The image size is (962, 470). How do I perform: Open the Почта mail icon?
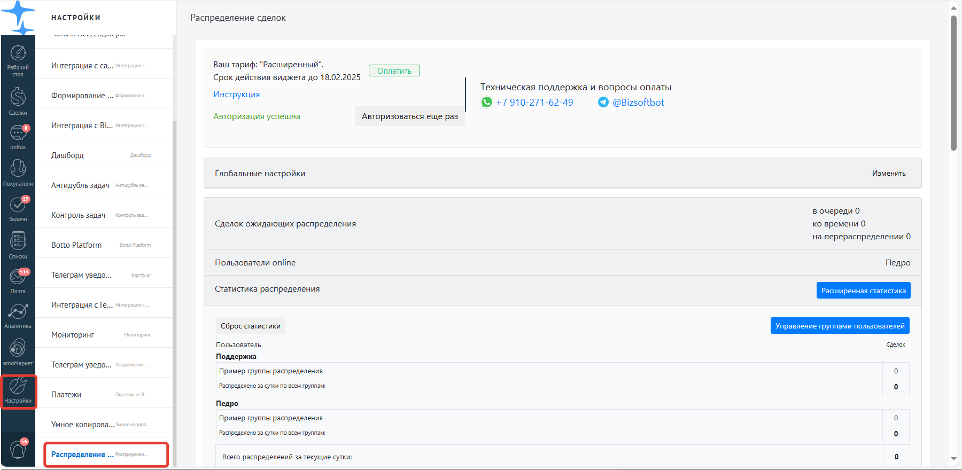(x=18, y=281)
